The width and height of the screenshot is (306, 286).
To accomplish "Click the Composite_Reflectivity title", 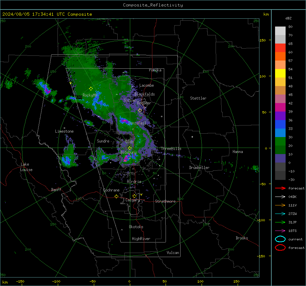I will [x=153, y=5].
